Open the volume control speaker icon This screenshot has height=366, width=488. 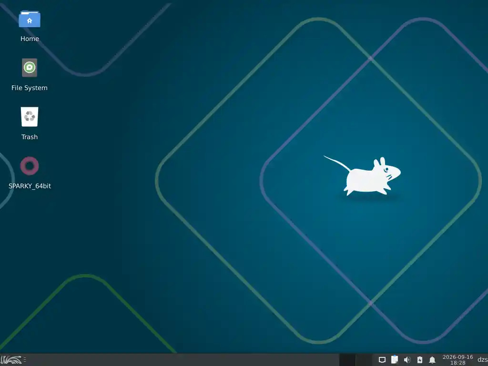[x=407, y=360]
